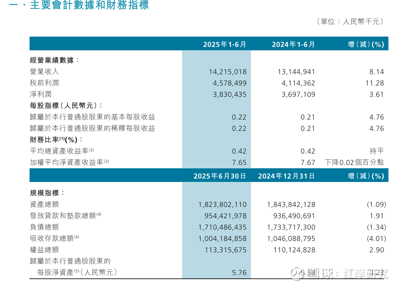Click the value 7.67
Image resolution: width=400 pixels, height=286 pixels.
point(308,162)
